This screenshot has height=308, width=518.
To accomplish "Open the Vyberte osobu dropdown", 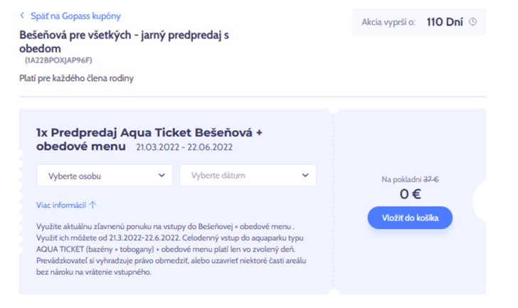I will pos(105,175).
